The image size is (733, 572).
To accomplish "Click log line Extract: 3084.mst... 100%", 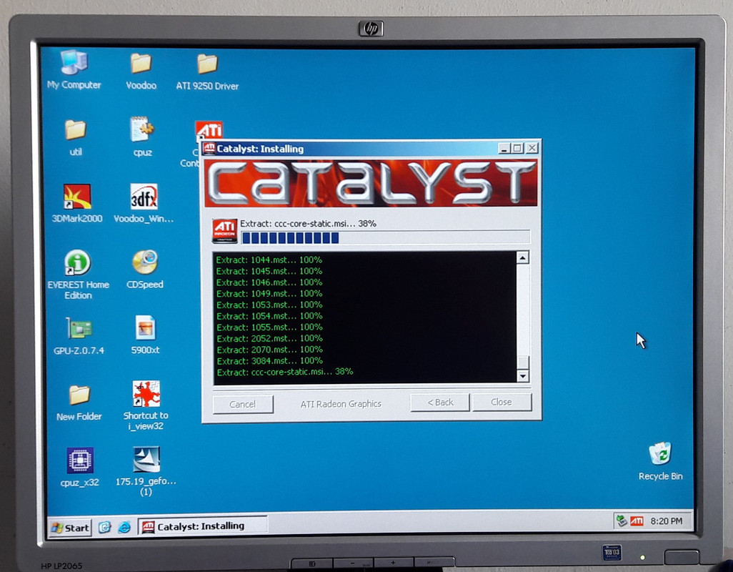I will (x=269, y=361).
